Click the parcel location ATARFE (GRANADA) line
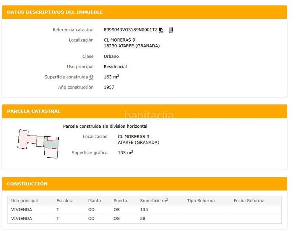Viewport: 298px width, 233px height. (x=138, y=143)
